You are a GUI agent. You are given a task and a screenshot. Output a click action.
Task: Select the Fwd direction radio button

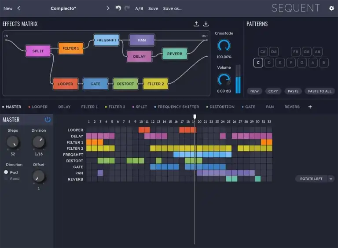[6, 172]
